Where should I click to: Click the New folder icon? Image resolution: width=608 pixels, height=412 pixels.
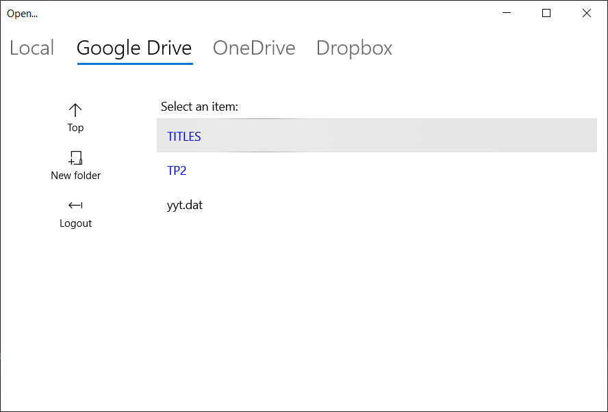75,158
